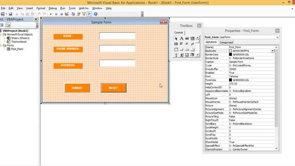The image size is (295, 166).
Task: Toggle the Toolbox toolbar button
Action: tap(89, 14)
